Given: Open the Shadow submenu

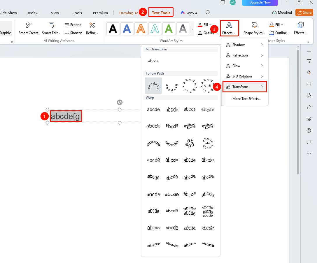Looking at the screenshot, I should 245,45.
